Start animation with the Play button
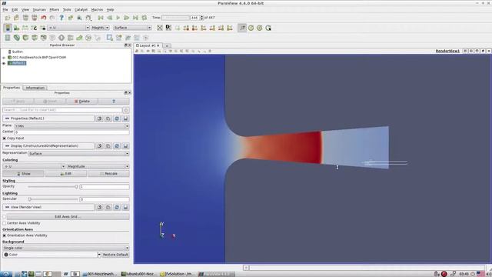492x277 pixels. (x=118, y=18)
